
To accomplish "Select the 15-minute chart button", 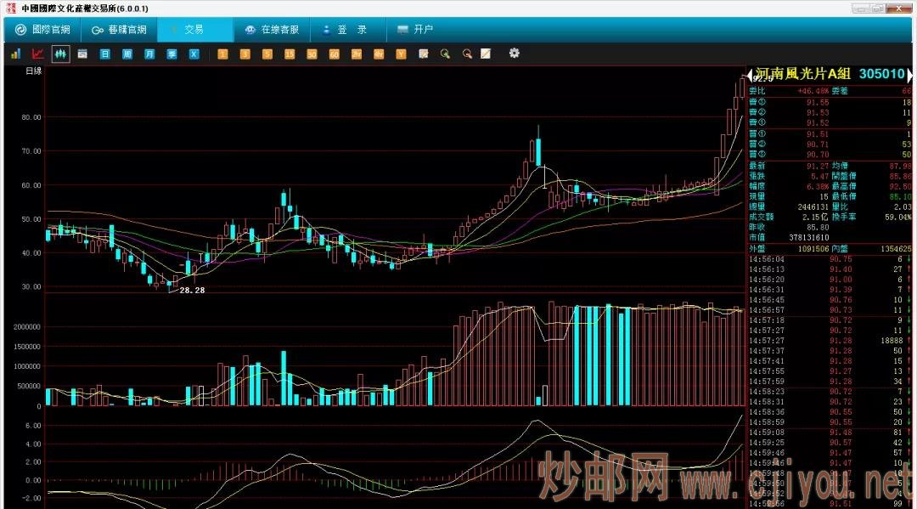I will point(290,54).
